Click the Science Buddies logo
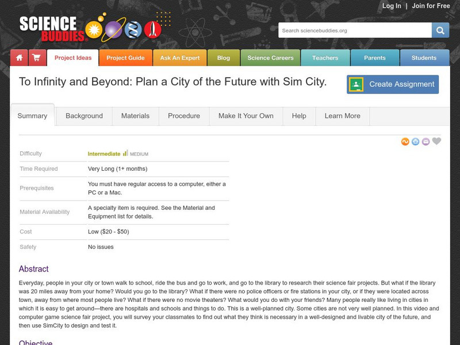This screenshot has height=345, width=460. [53, 28]
